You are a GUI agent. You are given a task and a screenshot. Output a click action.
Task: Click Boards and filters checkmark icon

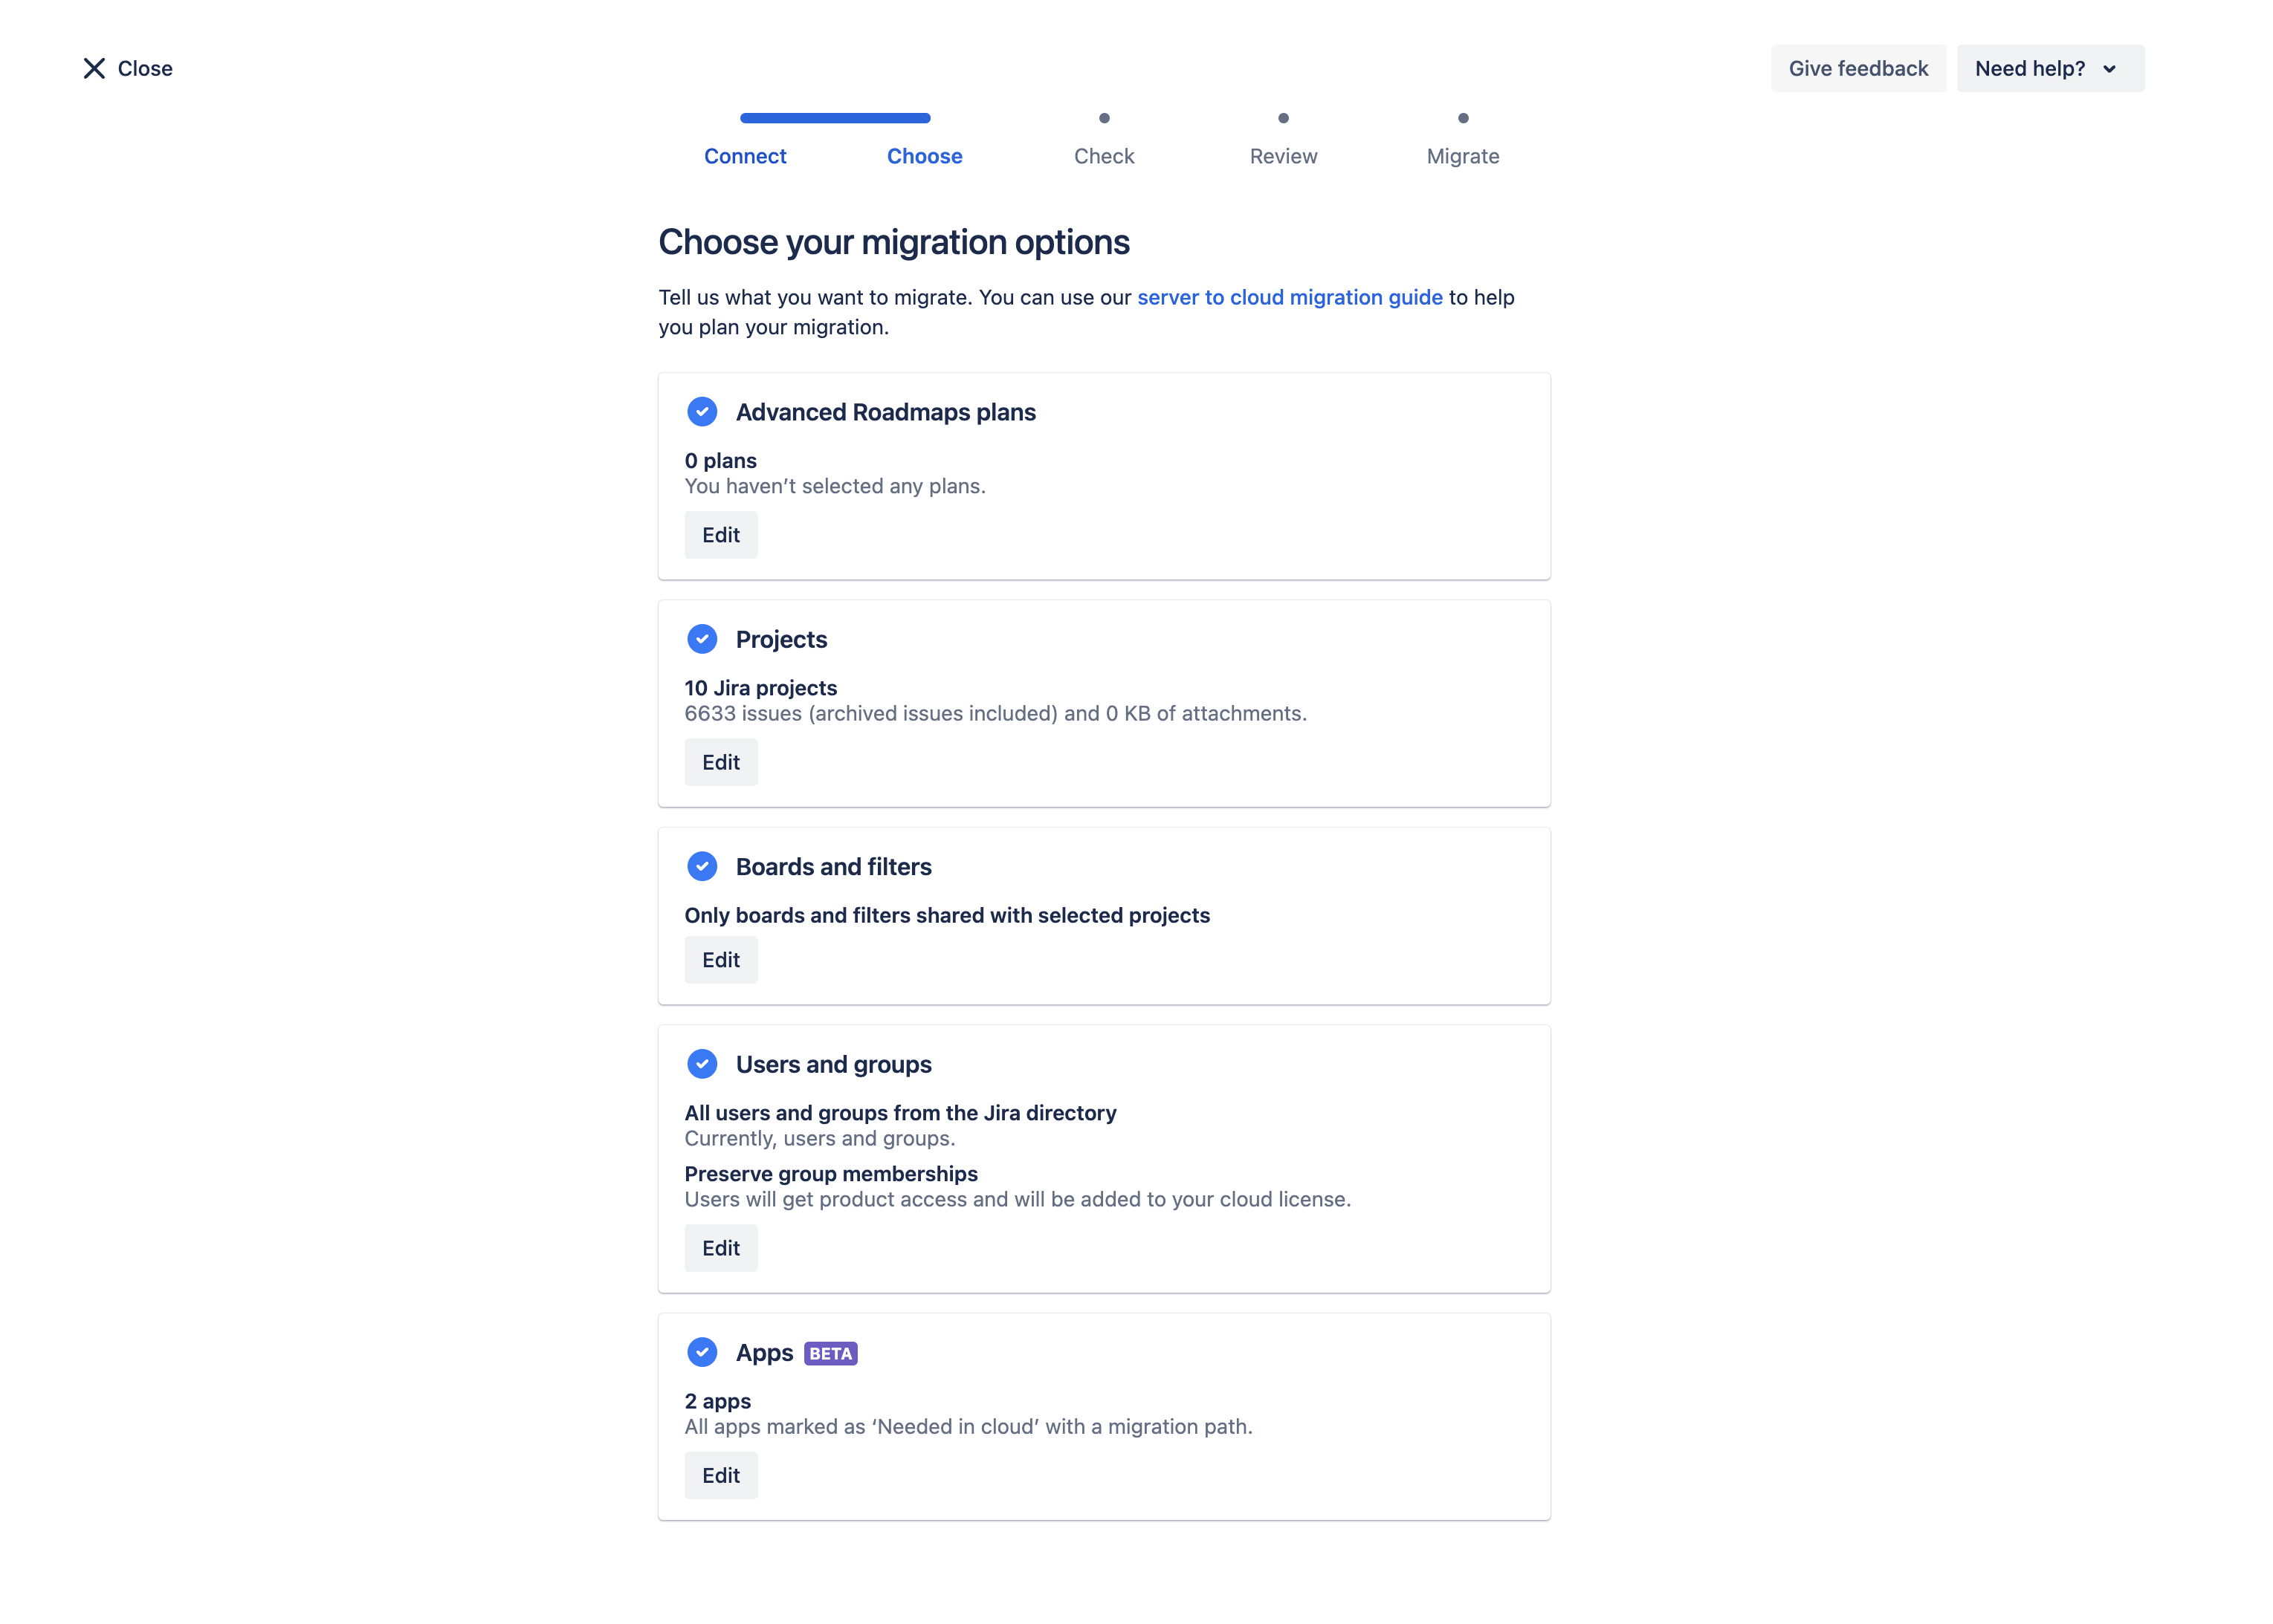(702, 866)
